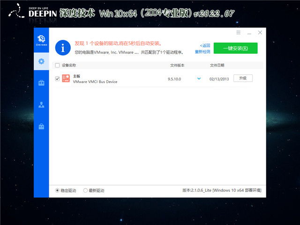Viewport: 300px width, 225px height.
Task: Click the 文件版本 column header
Action: tap(177, 66)
